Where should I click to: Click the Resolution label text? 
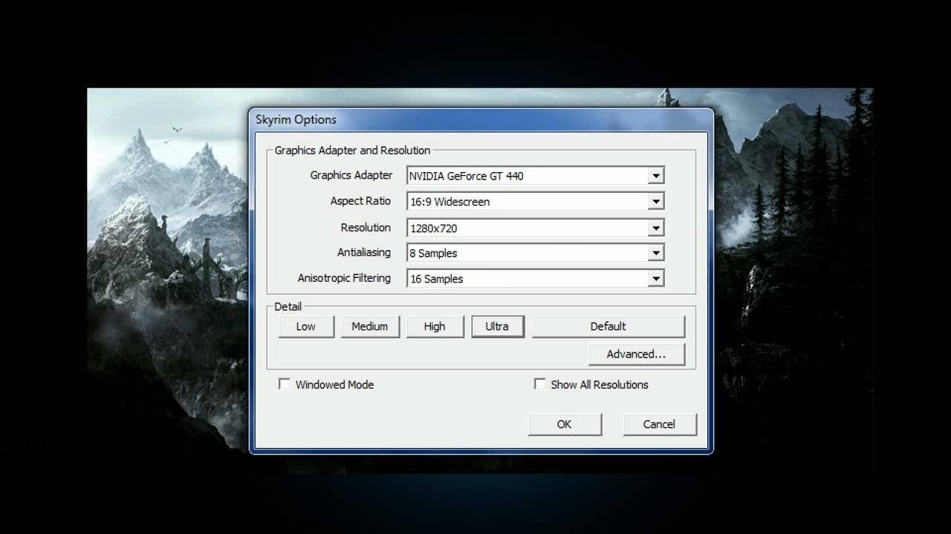(366, 227)
